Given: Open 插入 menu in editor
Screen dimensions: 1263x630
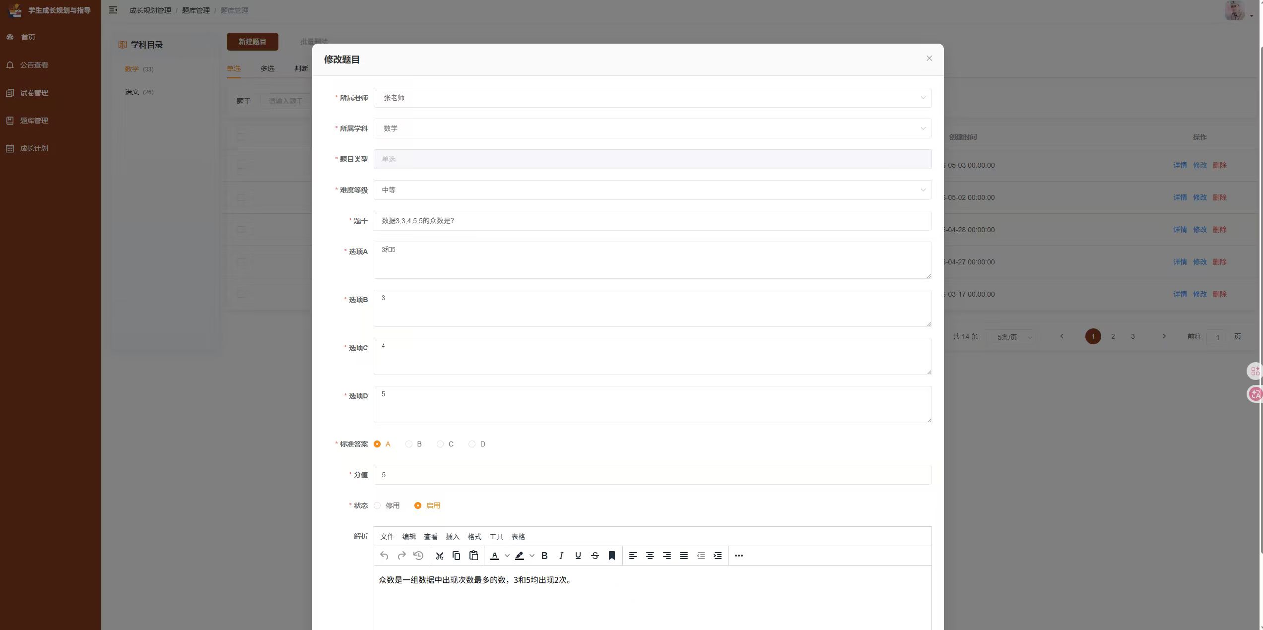Looking at the screenshot, I should tap(453, 537).
